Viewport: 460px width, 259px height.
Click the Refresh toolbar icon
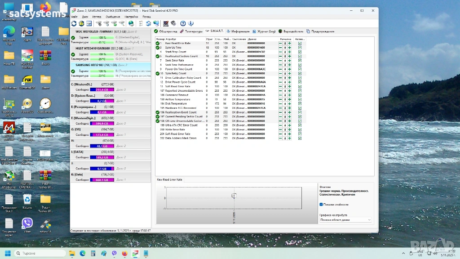(x=74, y=23)
